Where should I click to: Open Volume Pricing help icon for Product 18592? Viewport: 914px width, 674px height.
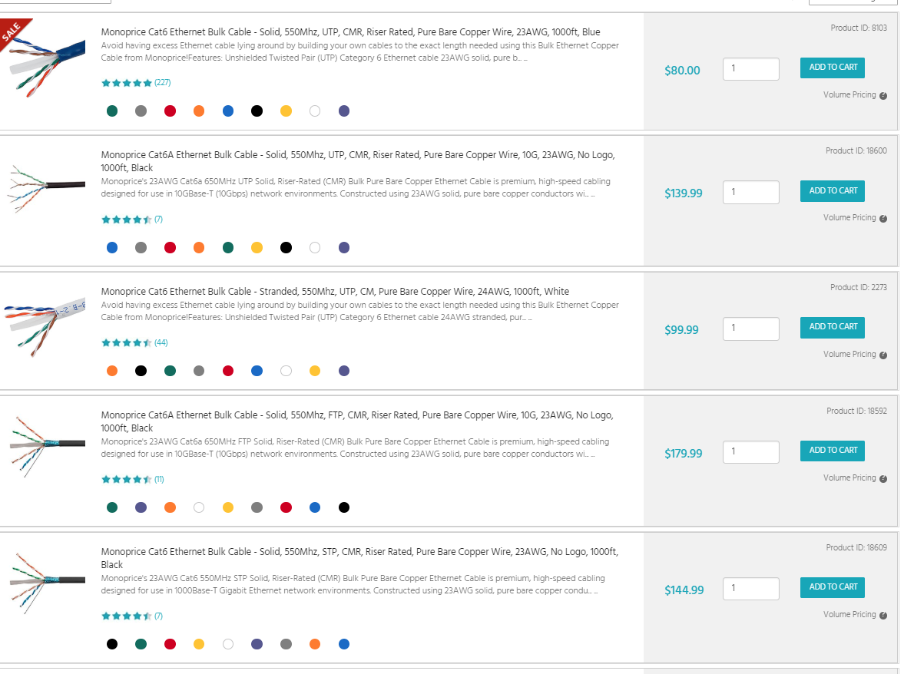coord(883,479)
